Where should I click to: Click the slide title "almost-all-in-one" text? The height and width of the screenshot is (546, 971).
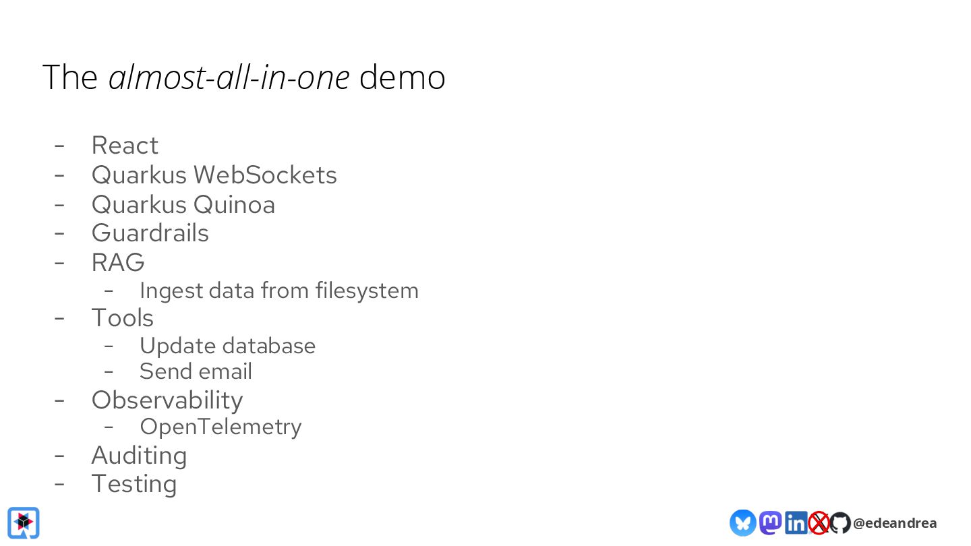pyautogui.click(x=229, y=77)
